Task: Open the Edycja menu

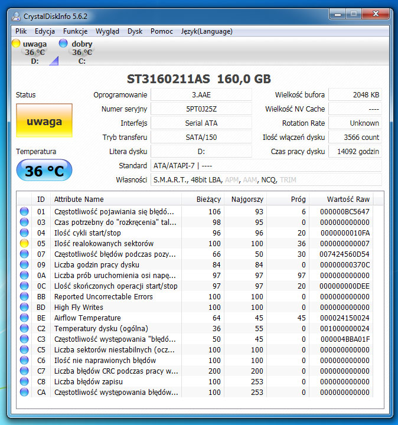Action: pos(45,31)
